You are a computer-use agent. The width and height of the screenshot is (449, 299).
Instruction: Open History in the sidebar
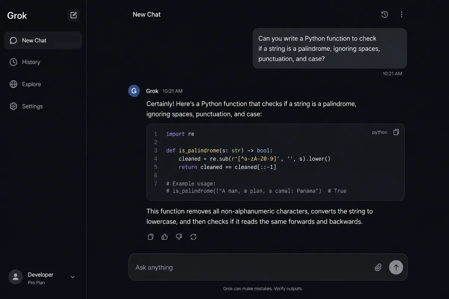pyautogui.click(x=43, y=62)
